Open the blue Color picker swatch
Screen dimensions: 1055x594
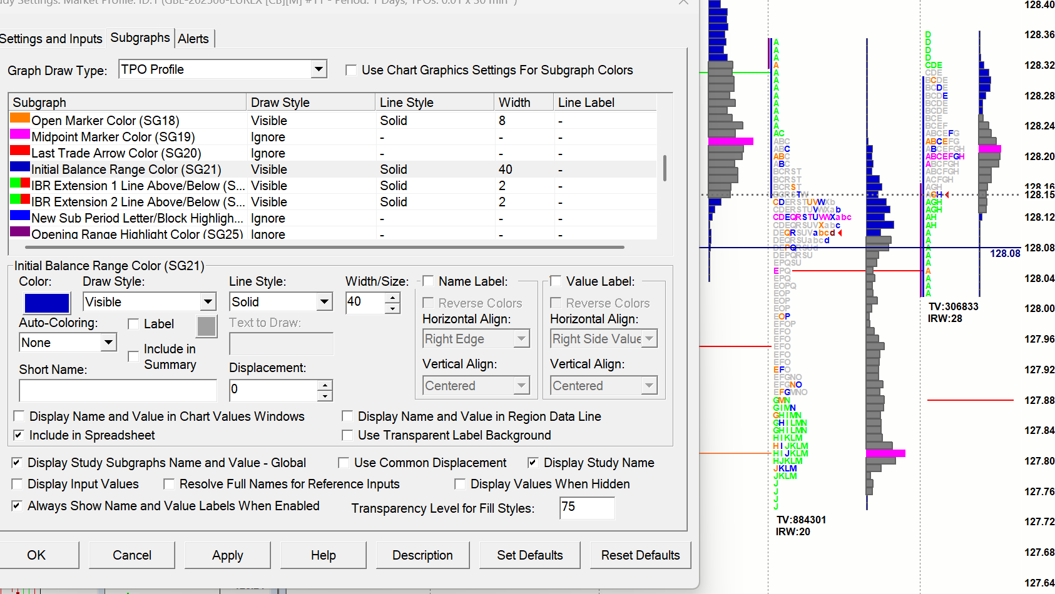(47, 303)
